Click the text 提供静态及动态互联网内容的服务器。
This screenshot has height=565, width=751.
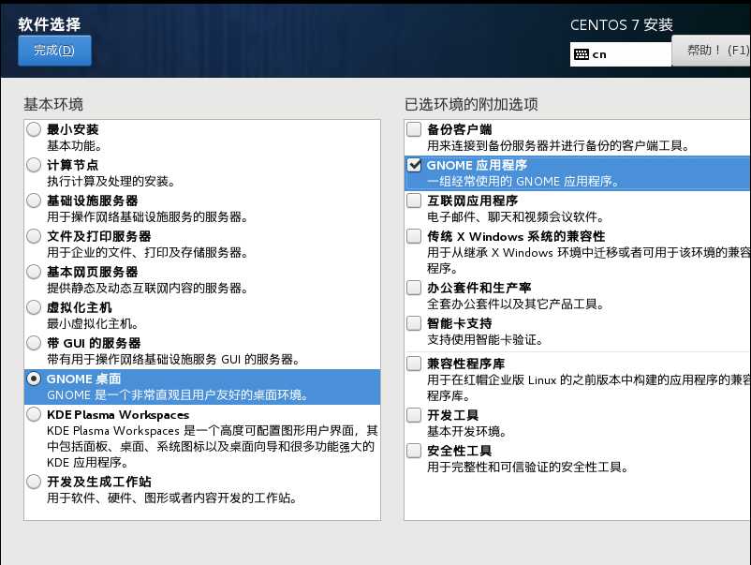(x=148, y=288)
